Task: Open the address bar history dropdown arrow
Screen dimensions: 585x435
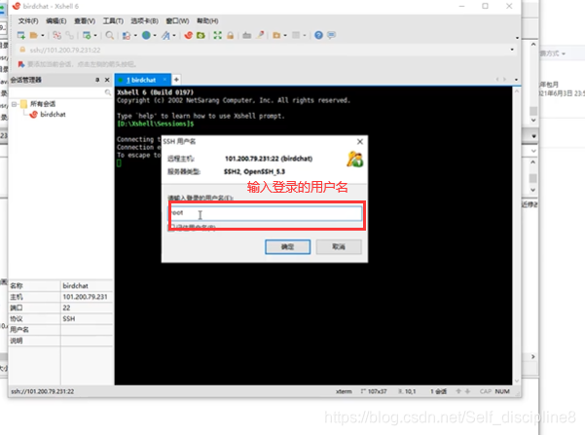Action: (x=512, y=50)
